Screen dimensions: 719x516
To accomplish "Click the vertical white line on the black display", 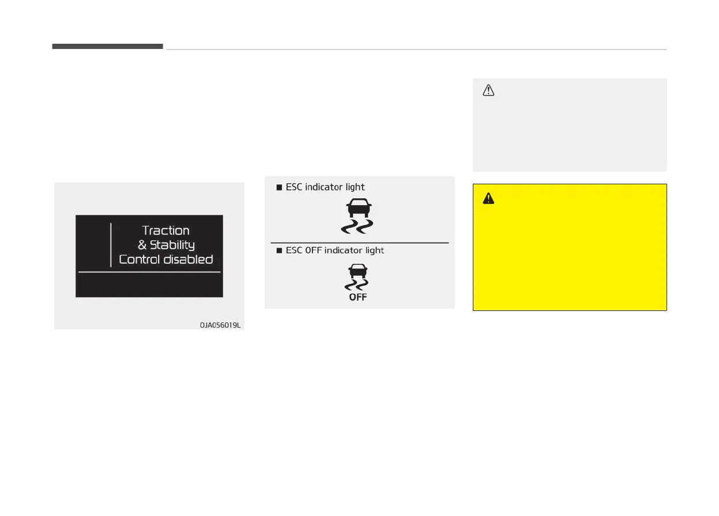I will [x=111, y=245].
